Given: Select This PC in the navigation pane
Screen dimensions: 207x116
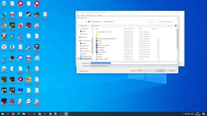Looking at the screenshot, I should coord(85,41).
